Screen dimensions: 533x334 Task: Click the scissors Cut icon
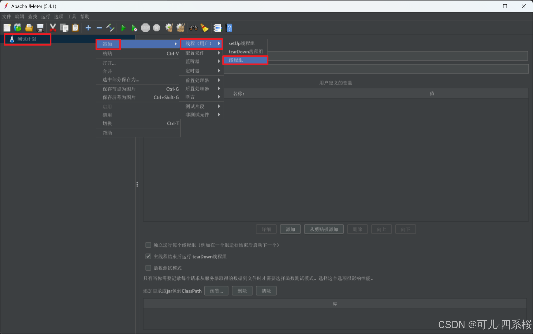point(53,28)
